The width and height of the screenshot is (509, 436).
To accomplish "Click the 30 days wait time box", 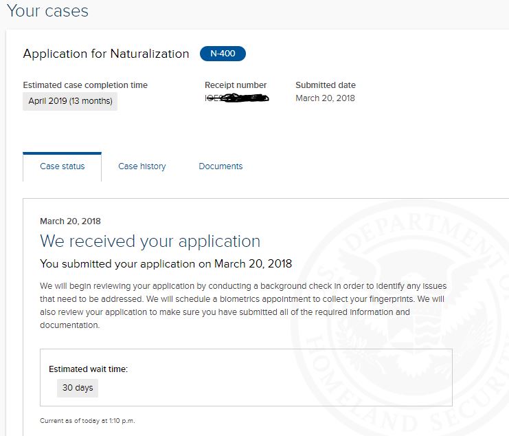I will [x=78, y=388].
